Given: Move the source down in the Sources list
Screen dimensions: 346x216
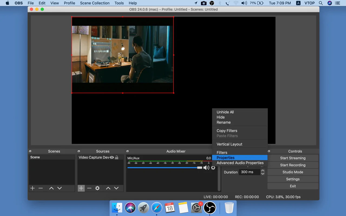Looking at the screenshot, I should (x=116, y=188).
